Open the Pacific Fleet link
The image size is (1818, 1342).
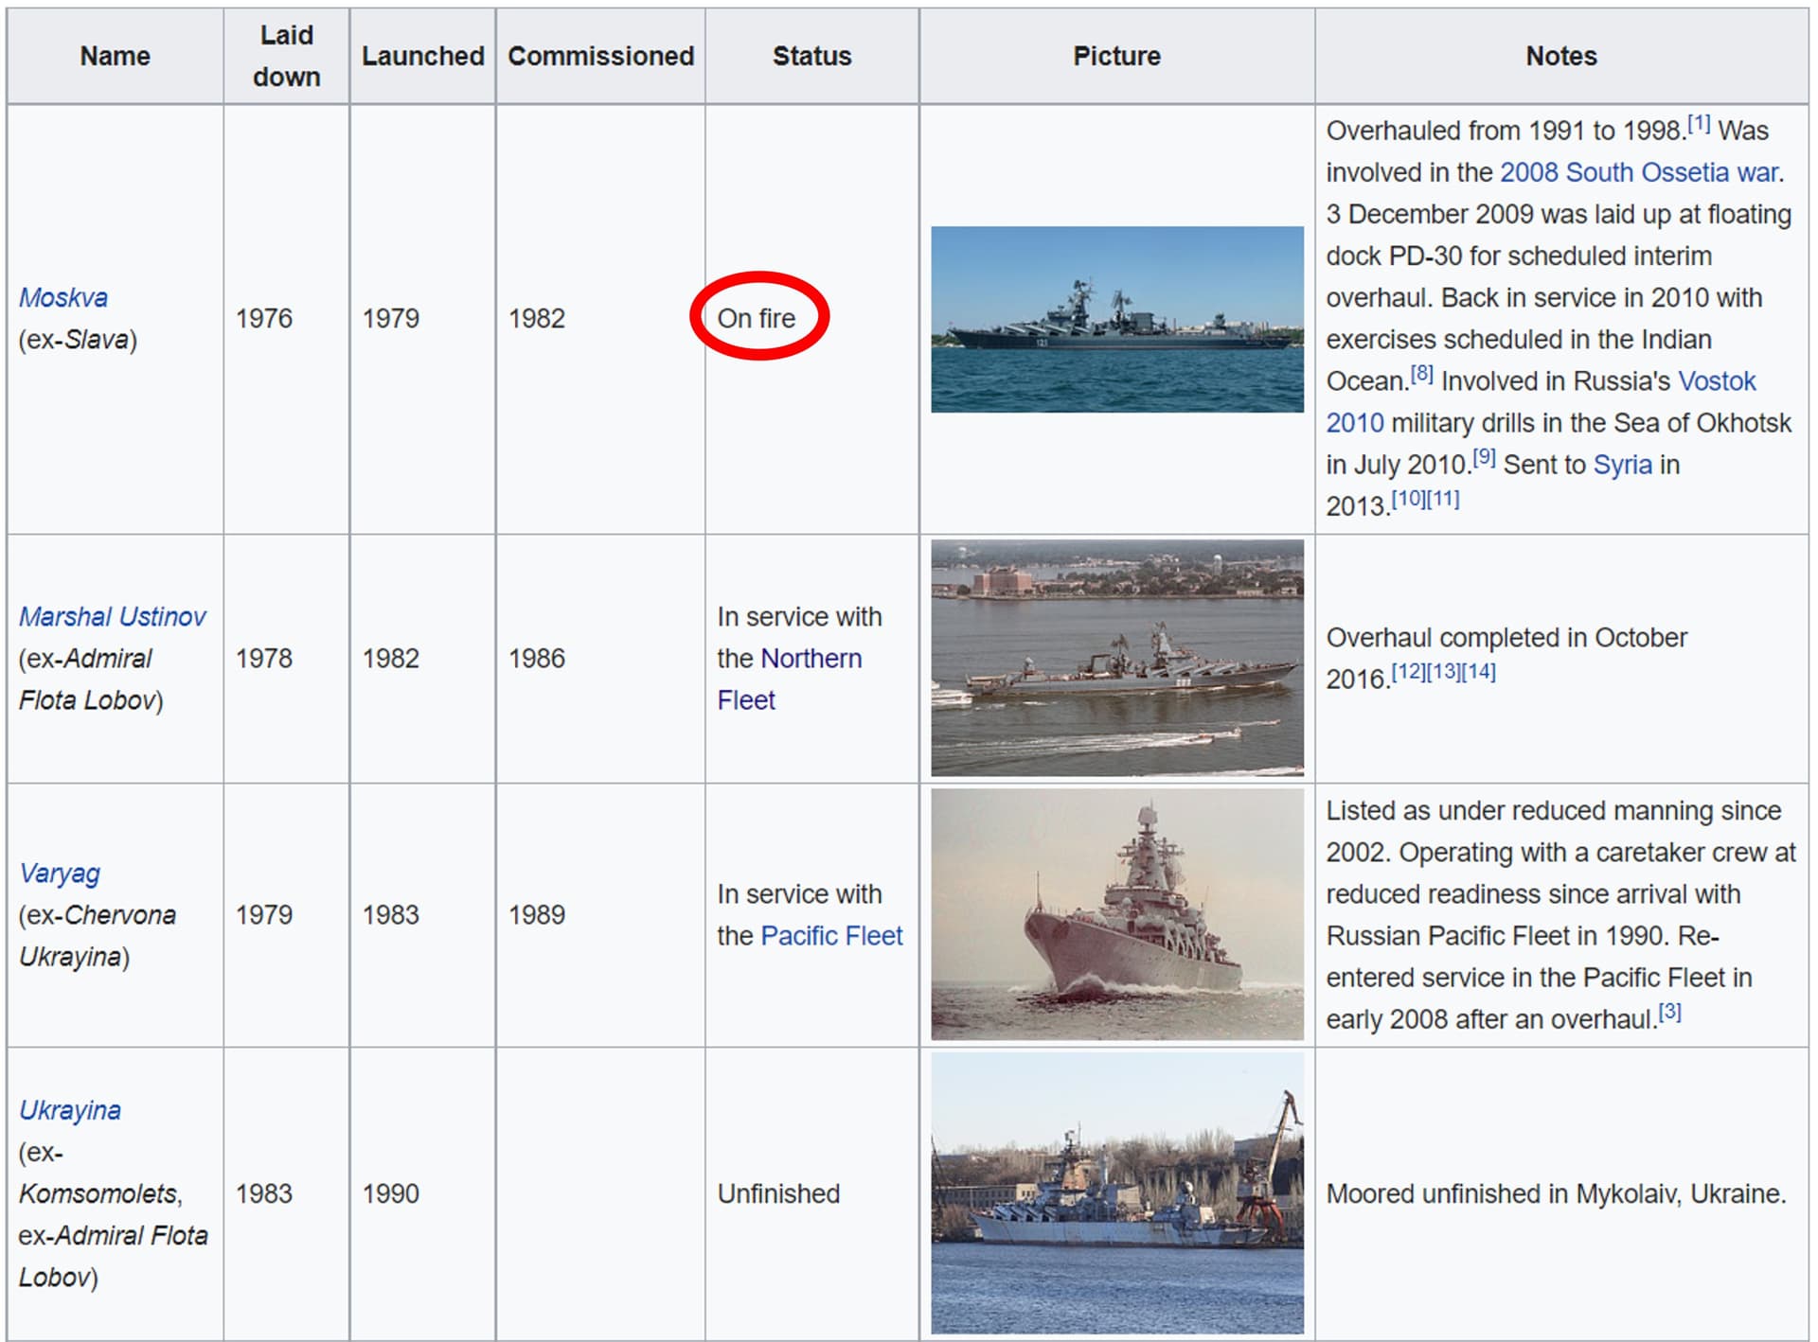(x=831, y=935)
